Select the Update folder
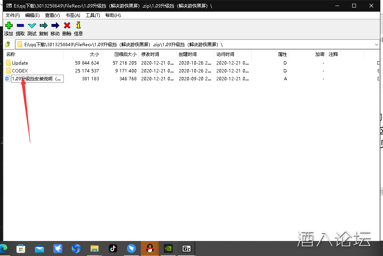Viewport: 383px width, 256px height. [x=20, y=63]
